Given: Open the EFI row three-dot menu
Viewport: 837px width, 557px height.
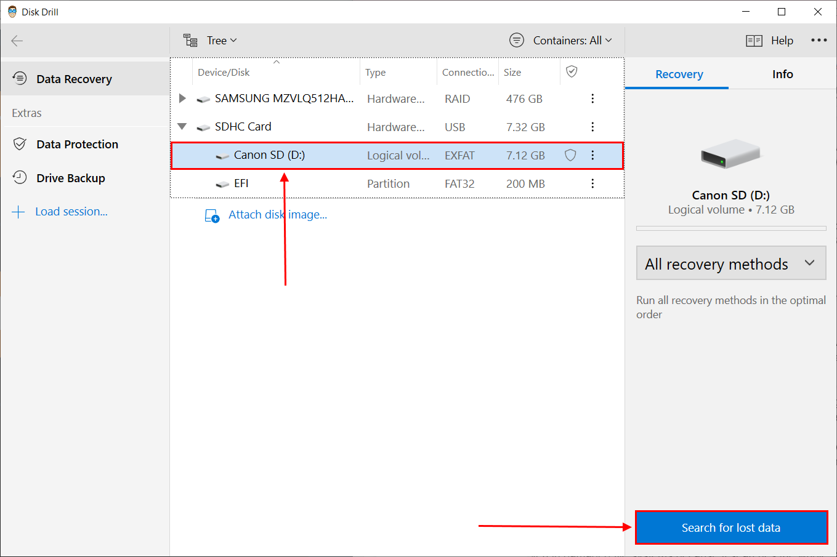Looking at the screenshot, I should click(592, 183).
